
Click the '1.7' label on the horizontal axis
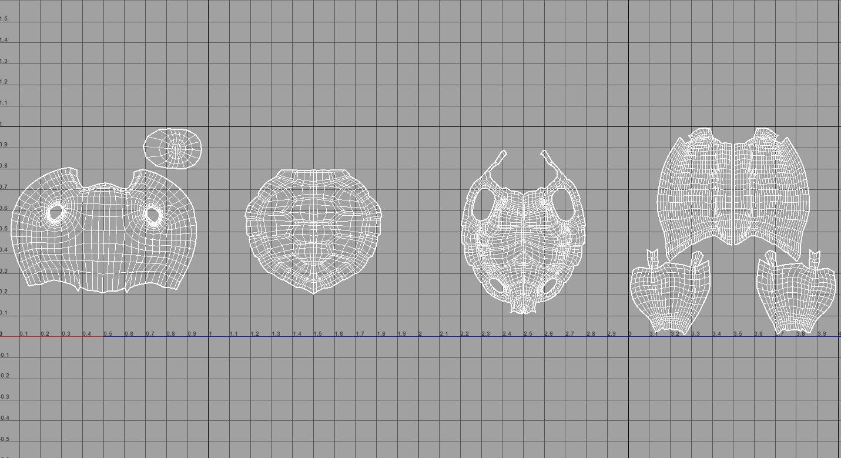click(x=360, y=334)
